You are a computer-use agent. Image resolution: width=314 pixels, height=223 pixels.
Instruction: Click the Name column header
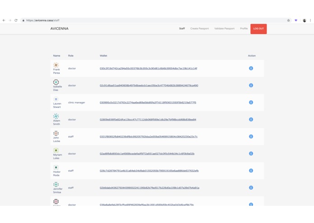[x=56, y=56]
